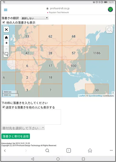The width and height of the screenshot is (116, 162).
Task: Click the 落書きと寄付を送信 button
Action: click(16, 136)
